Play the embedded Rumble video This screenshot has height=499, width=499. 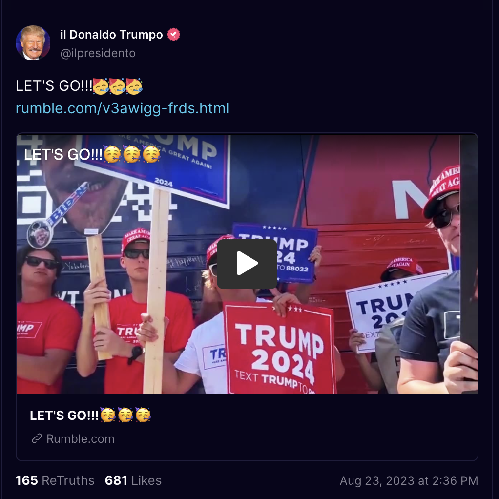[x=247, y=264]
